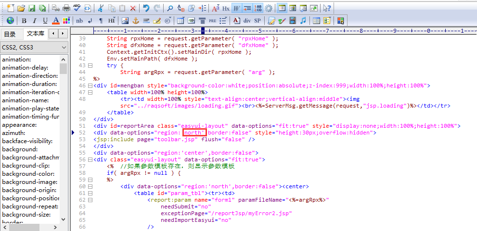The width and height of the screenshot is (477, 231).
Task: Toggle Bold formatting button
Action: coord(24,21)
